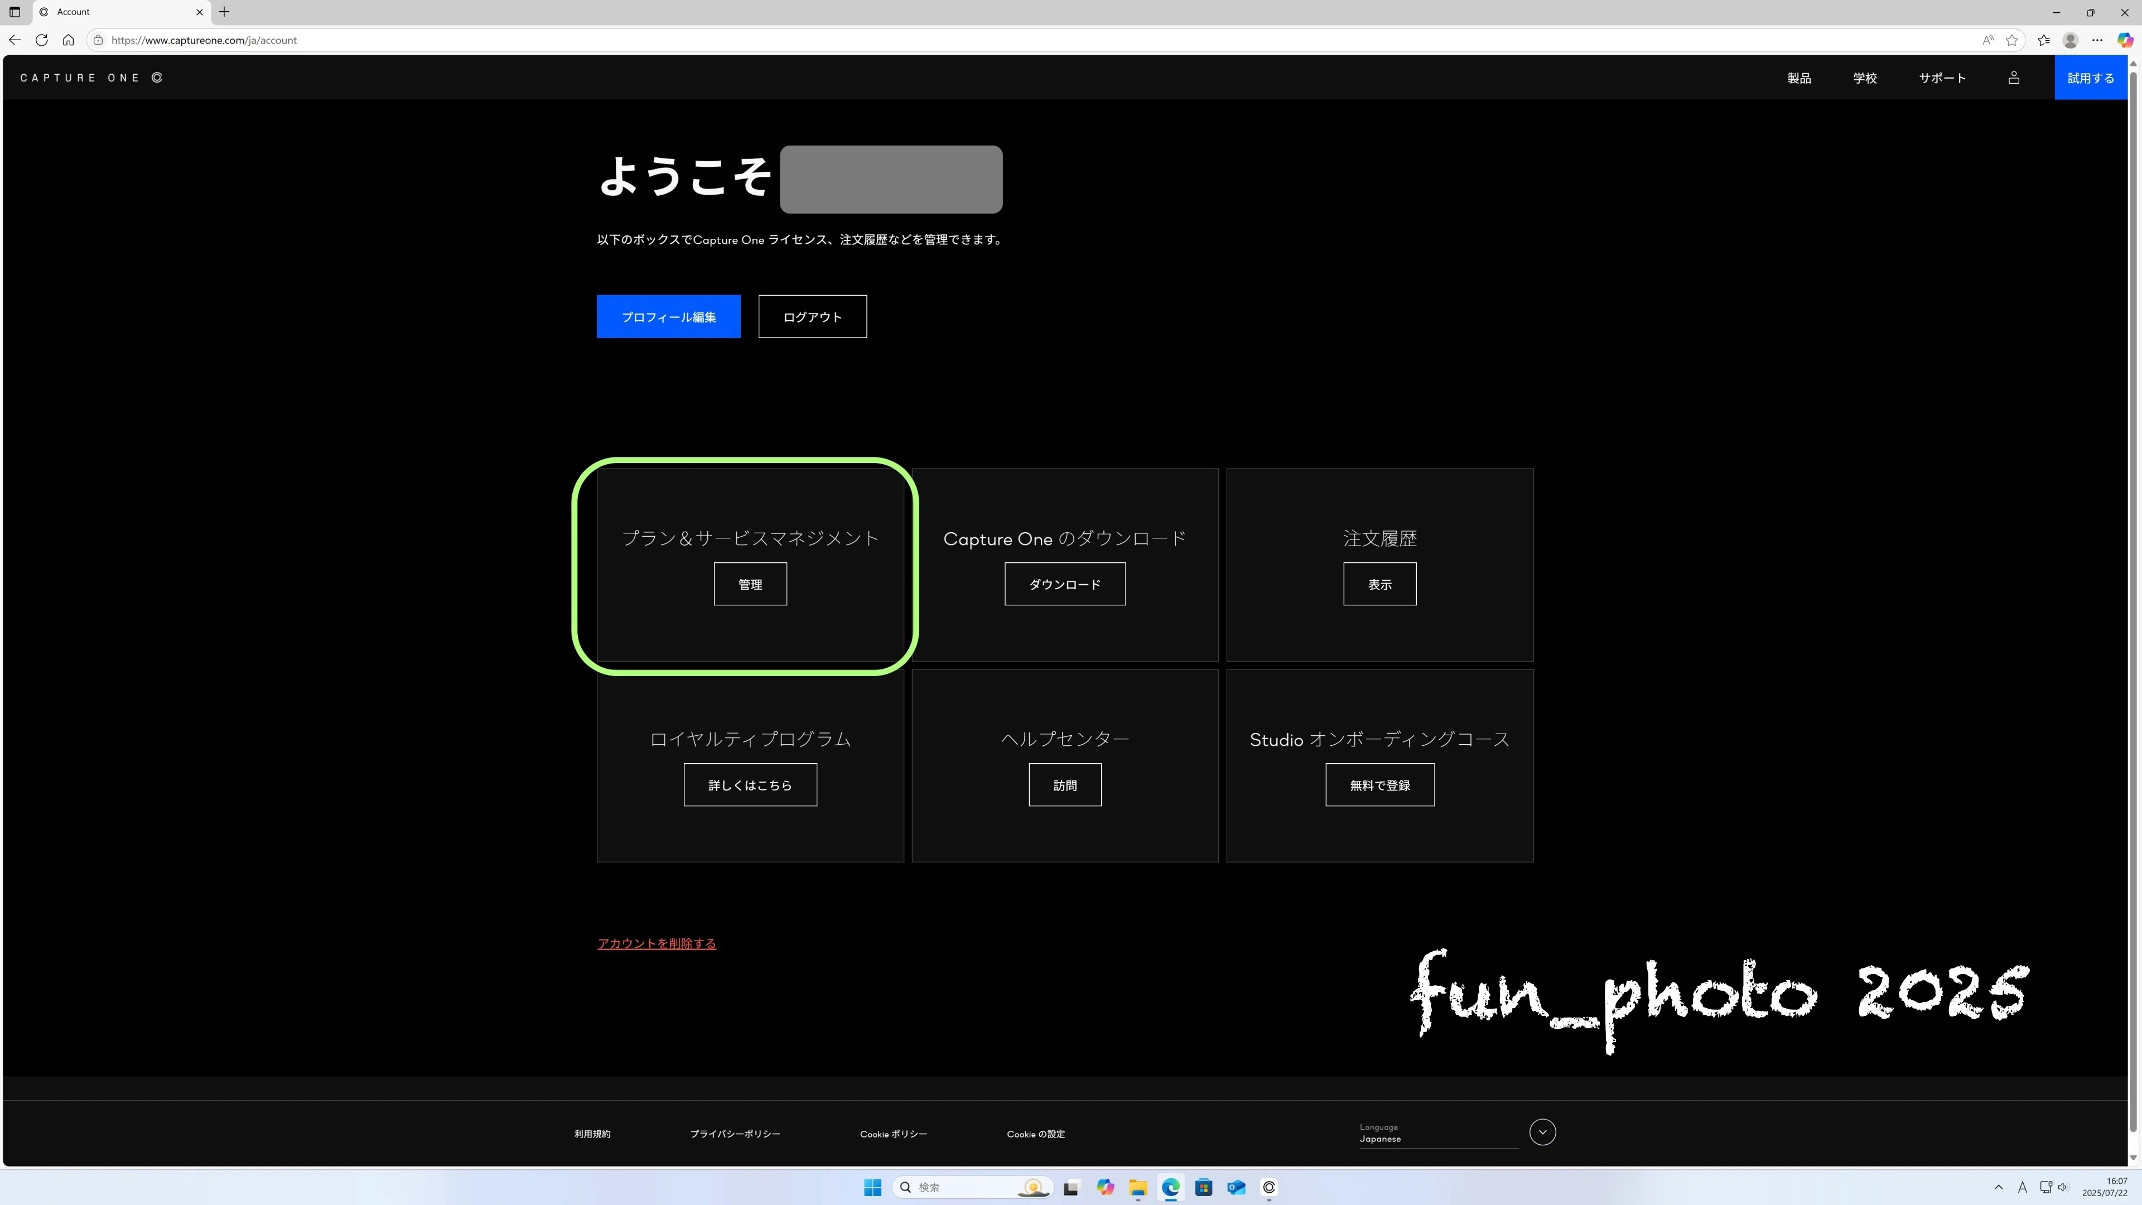The height and width of the screenshot is (1205, 2142).
Task: Open the 学校 menu in header
Action: click(1864, 78)
